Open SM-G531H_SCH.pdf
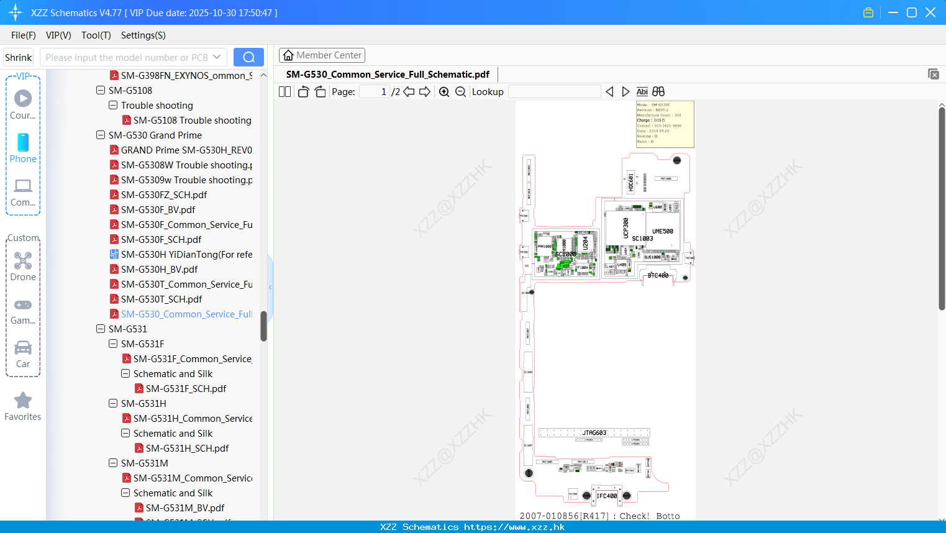The width and height of the screenshot is (946, 533). click(182, 448)
